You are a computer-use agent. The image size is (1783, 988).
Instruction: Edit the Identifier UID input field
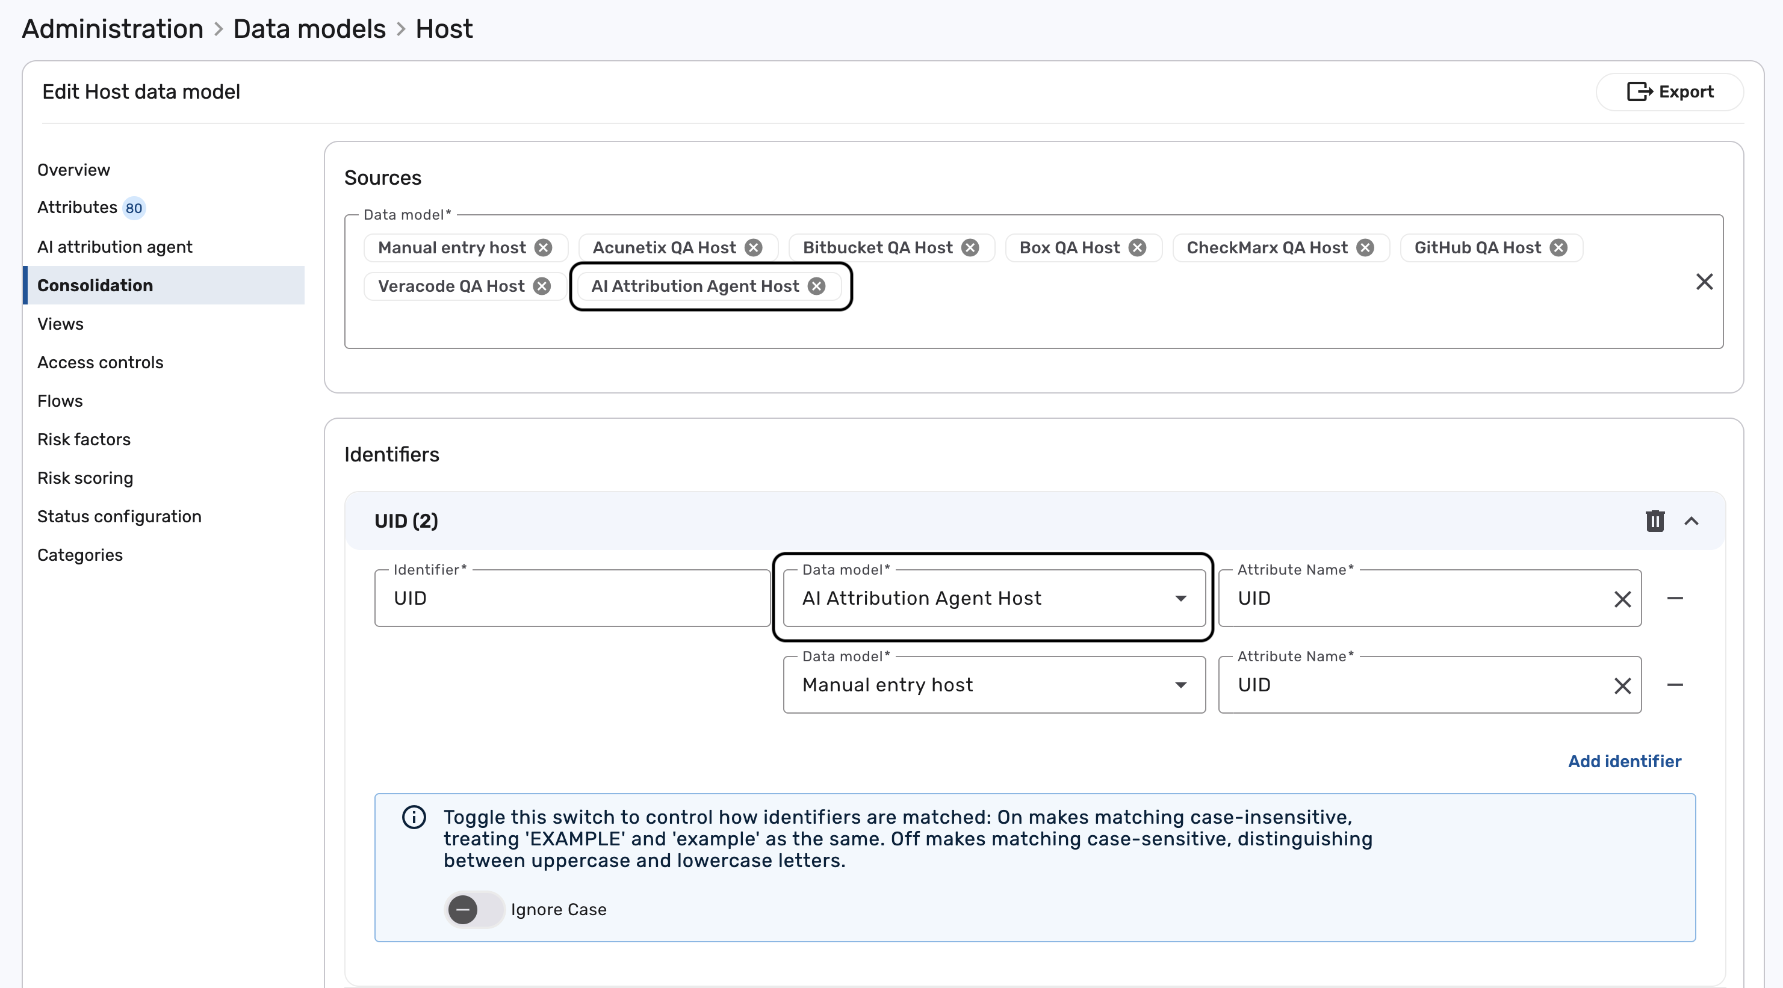click(572, 599)
